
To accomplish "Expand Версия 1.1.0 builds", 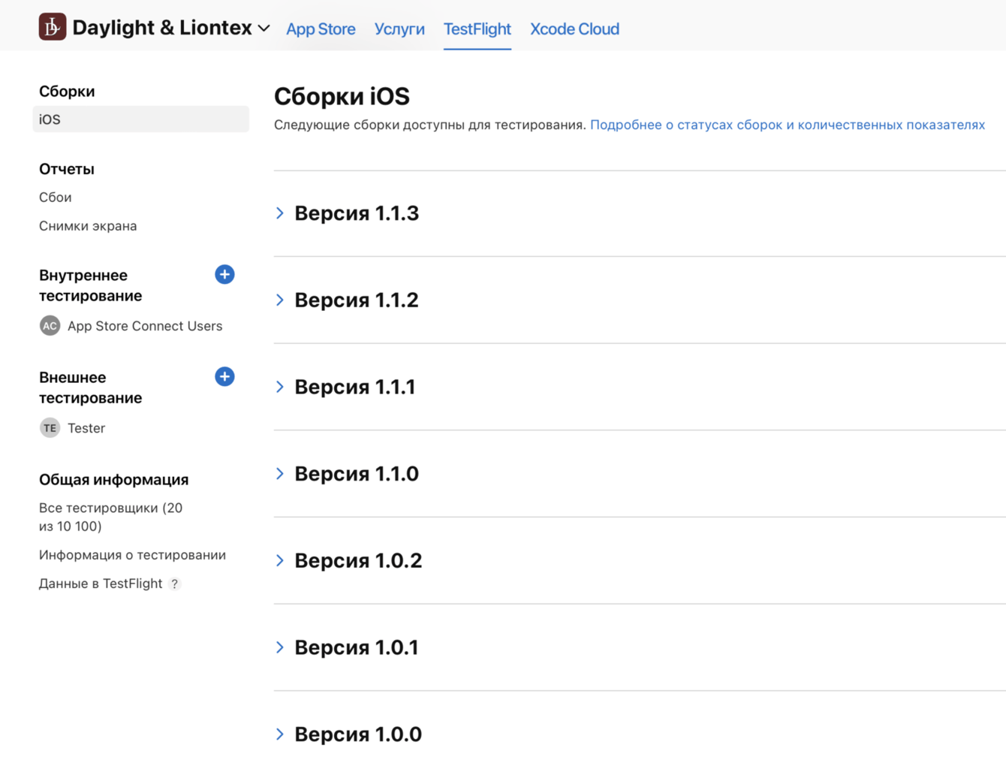I will (280, 474).
